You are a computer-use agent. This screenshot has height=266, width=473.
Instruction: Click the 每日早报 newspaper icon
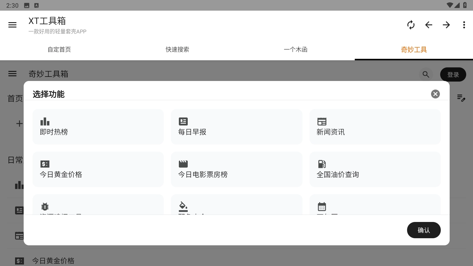coord(183,121)
